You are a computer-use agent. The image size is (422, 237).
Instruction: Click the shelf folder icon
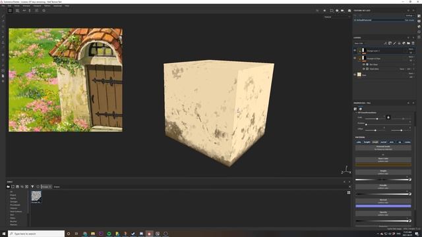pos(9,186)
